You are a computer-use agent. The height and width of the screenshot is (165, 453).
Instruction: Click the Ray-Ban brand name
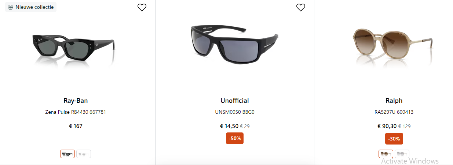pos(76,101)
